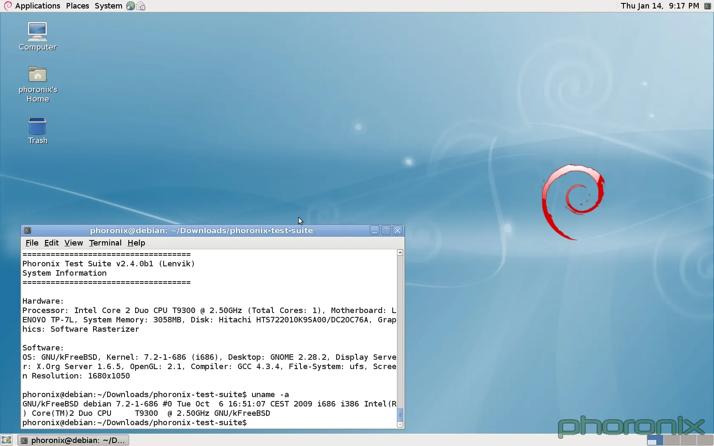This screenshot has height=446, width=714.
Task: Click the last empty terminal prompt line
Action: click(x=134, y=423)
